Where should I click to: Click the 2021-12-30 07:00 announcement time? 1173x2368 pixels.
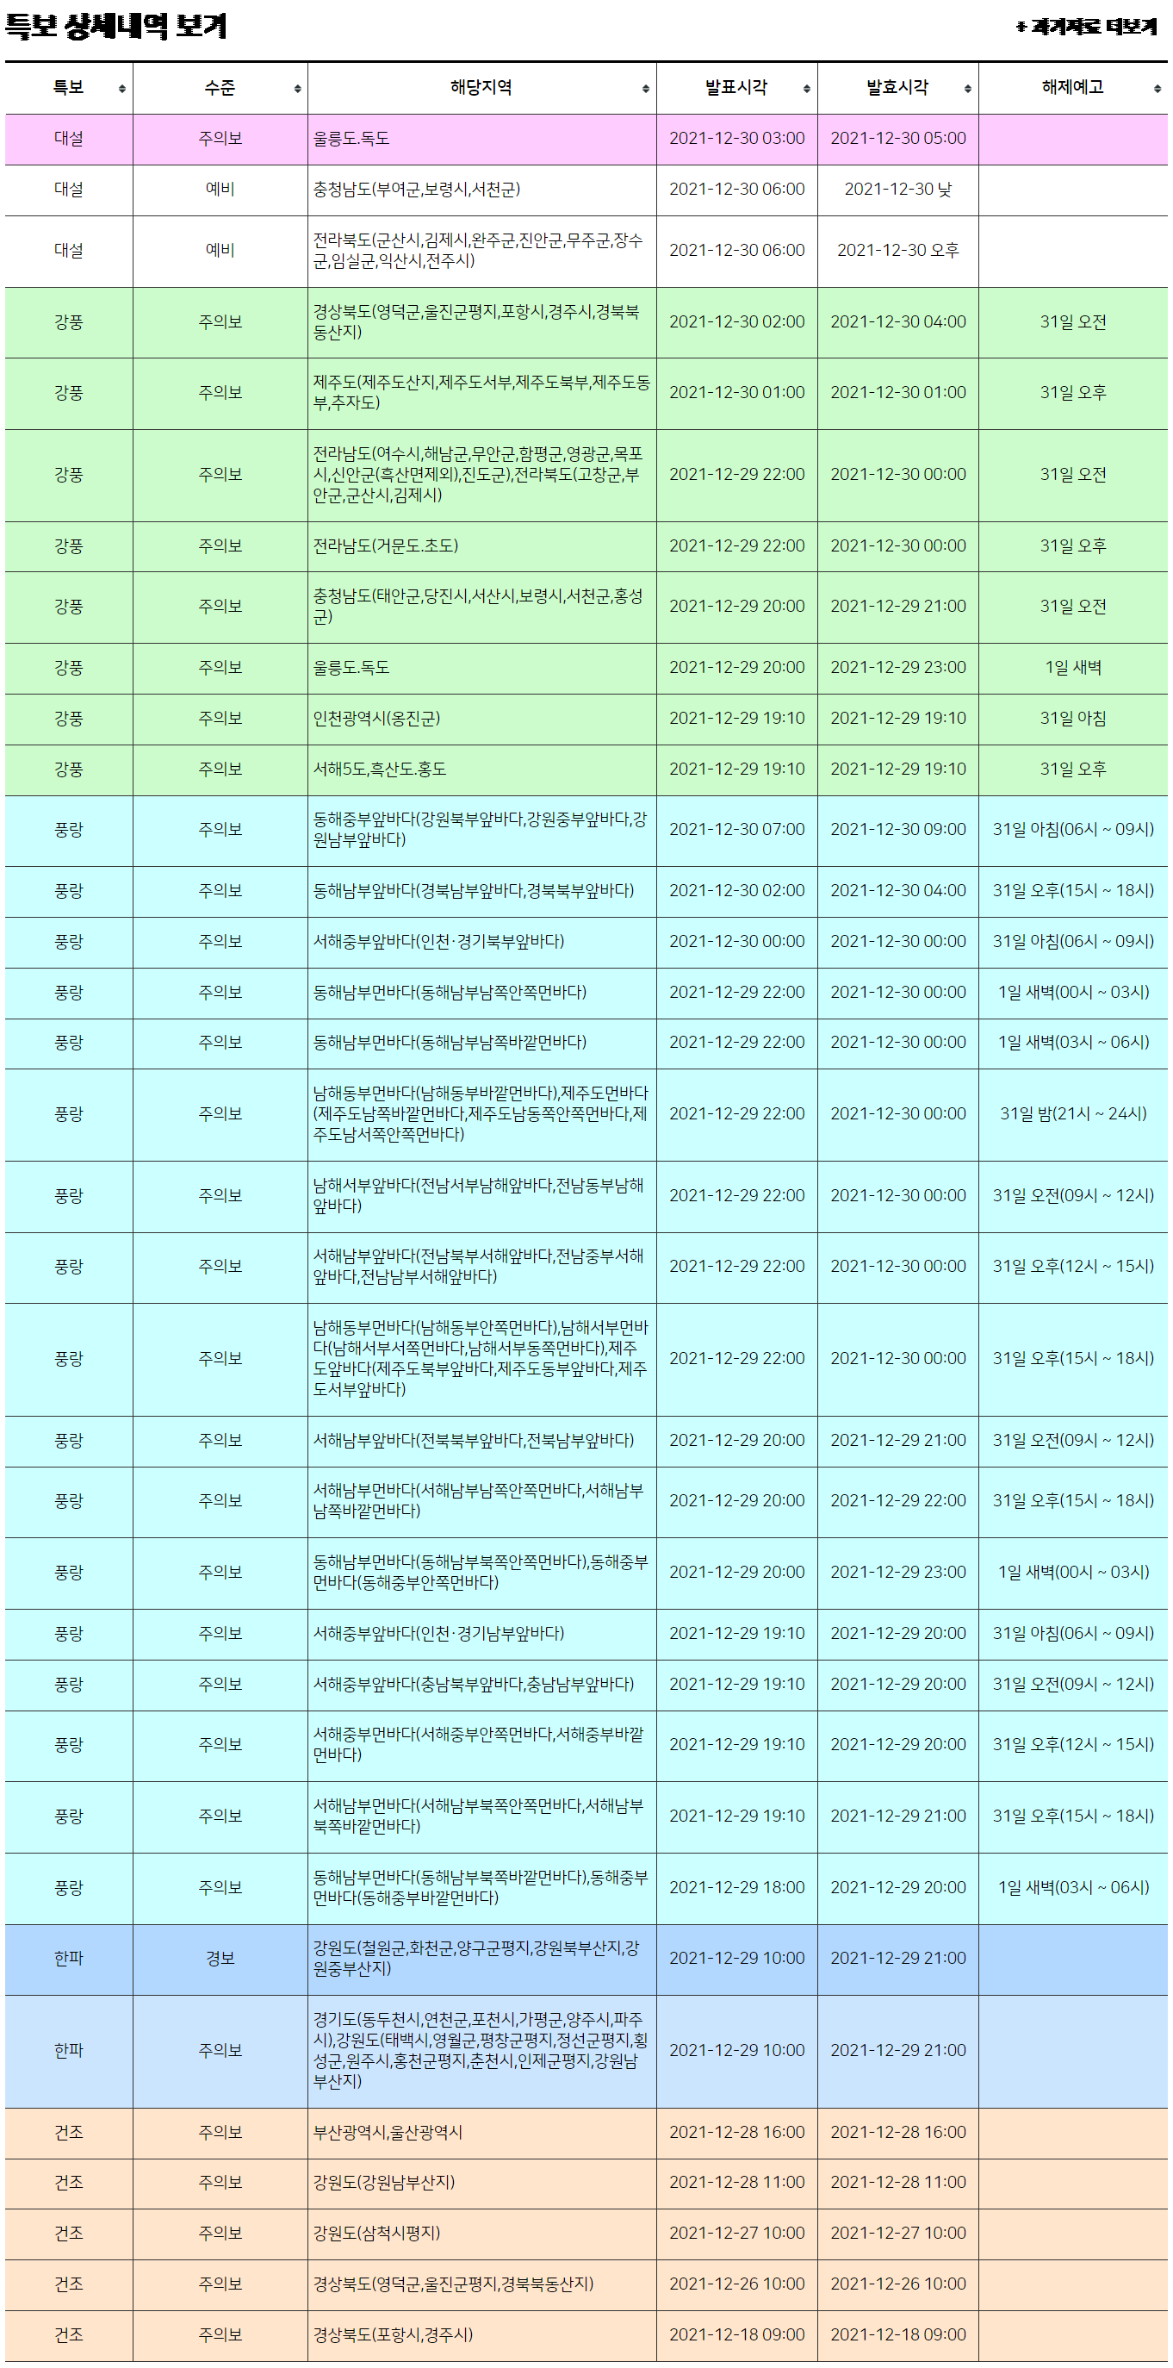click(x=736, y=831)
